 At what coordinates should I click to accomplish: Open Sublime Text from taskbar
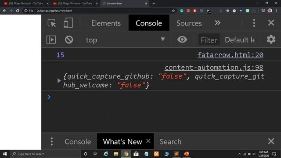point(177,154)
